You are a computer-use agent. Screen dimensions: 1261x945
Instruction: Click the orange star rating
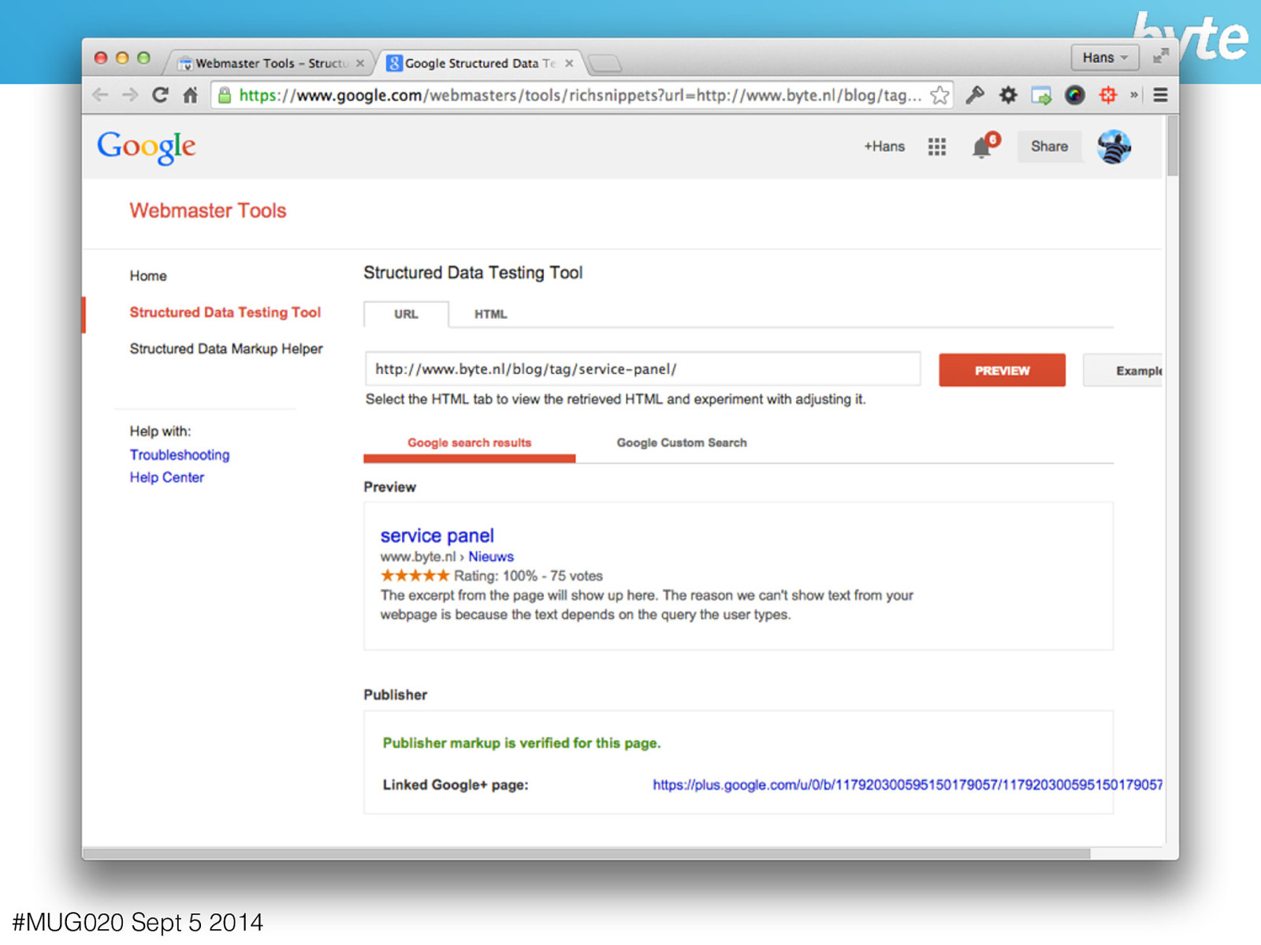(x=415, y=576)
